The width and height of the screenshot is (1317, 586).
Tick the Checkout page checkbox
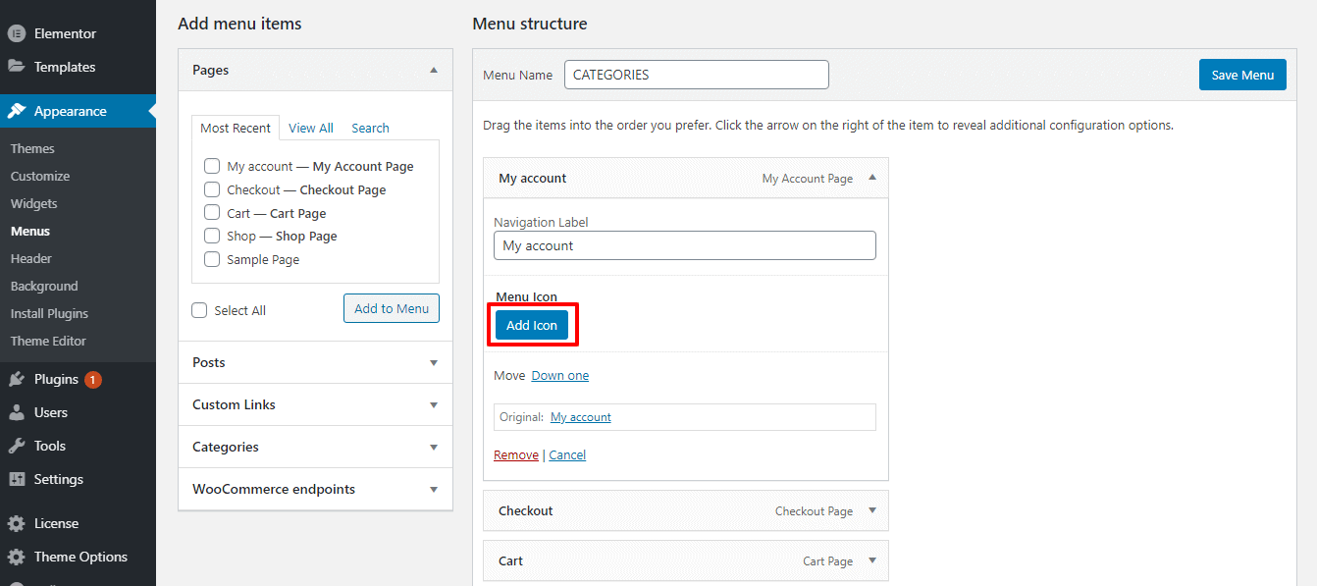[x=211, y=189]
